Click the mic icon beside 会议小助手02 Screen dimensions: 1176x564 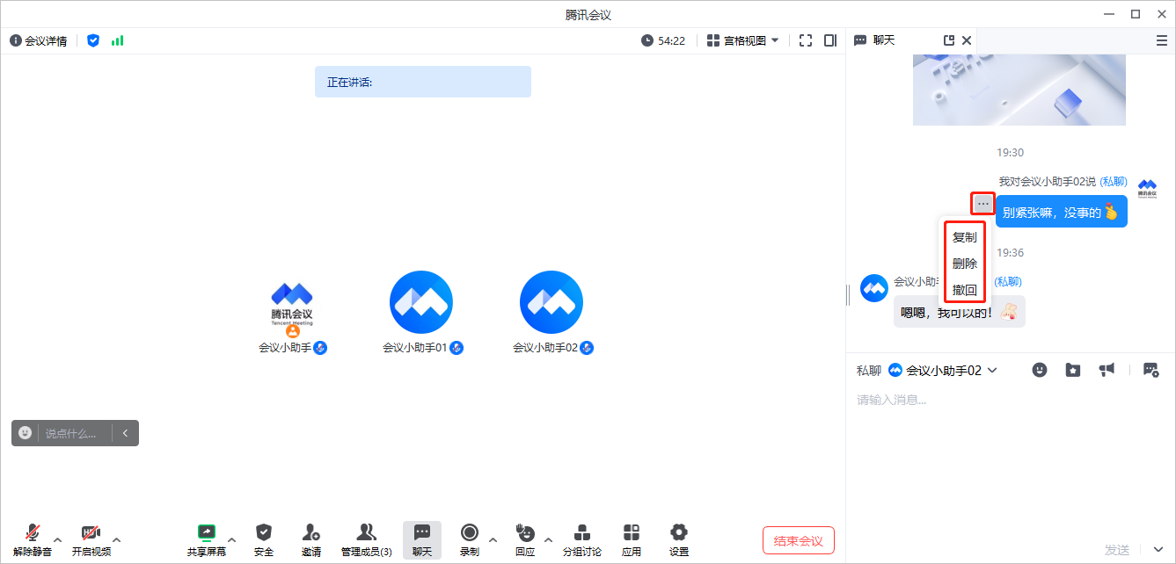587,348
